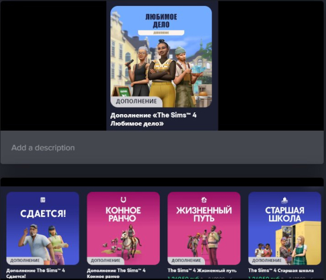Click the house icon above ЖИЗНЕННЫЙ ПУТЬ
This screenshot has width=326, height=280.
pyautogui.click(x=204, y=200)
